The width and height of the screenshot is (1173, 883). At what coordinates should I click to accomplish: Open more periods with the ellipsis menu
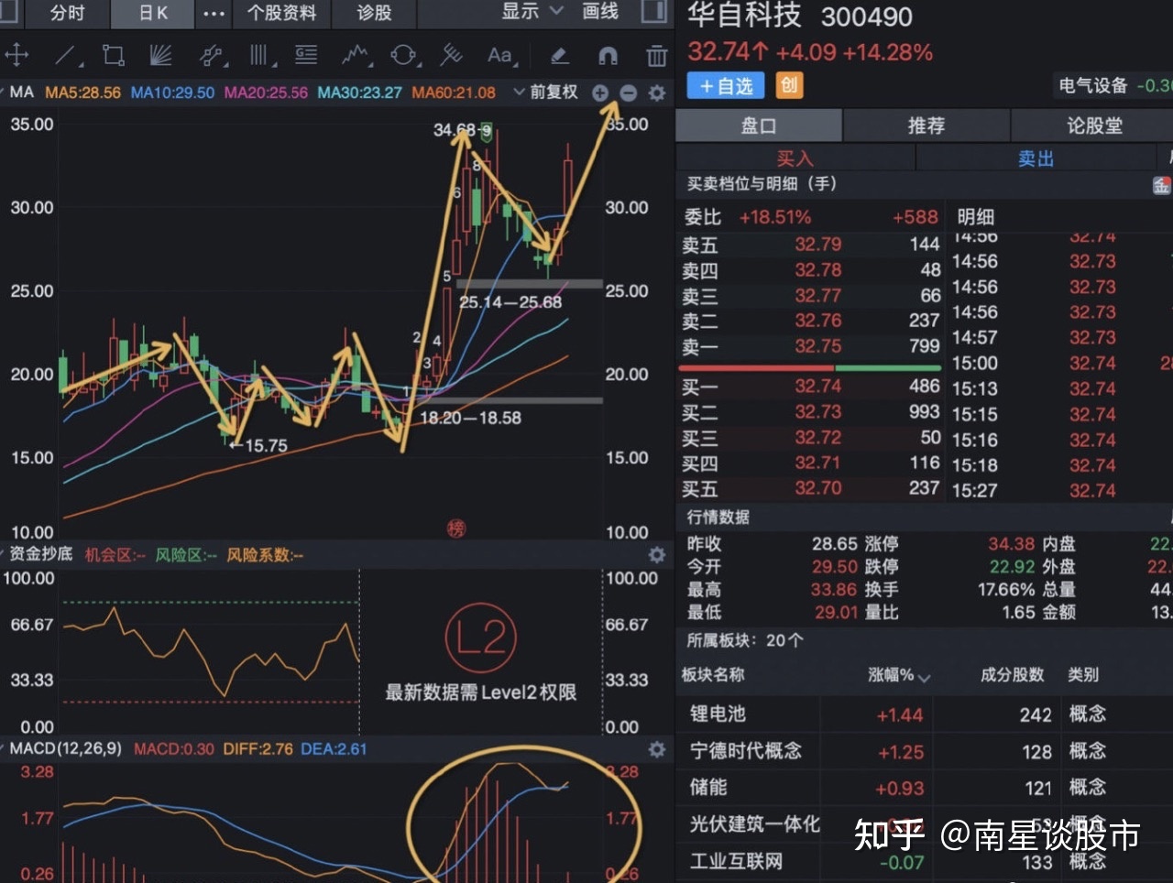pyautogui.click(x=214, y=14)
